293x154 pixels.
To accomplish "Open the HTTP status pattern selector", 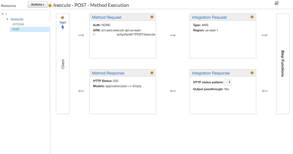I will [x=228, y=82].
